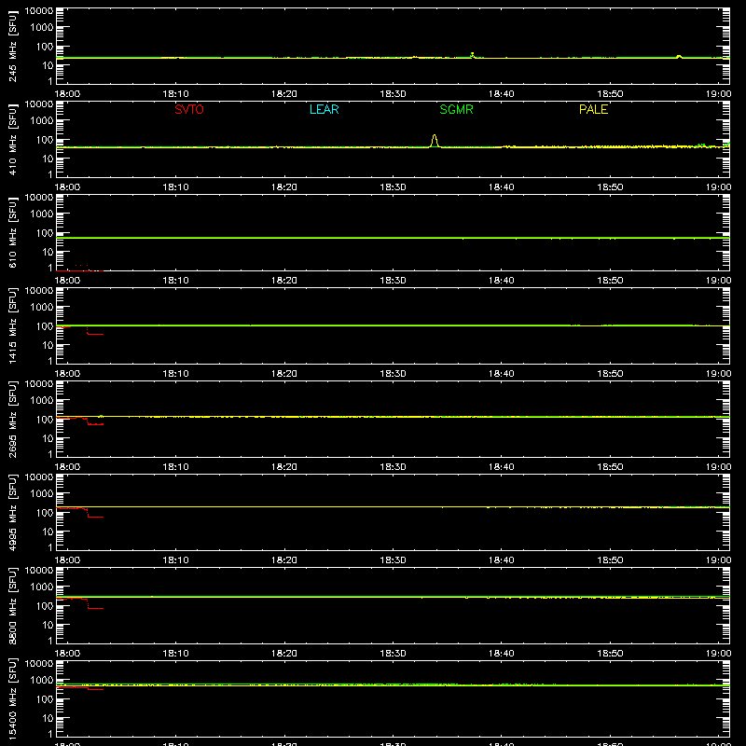Viewport: 746px width, 746px height.
Task: Click the 18:50 tick label under the 1415 MHz plot
Action: 610,374
